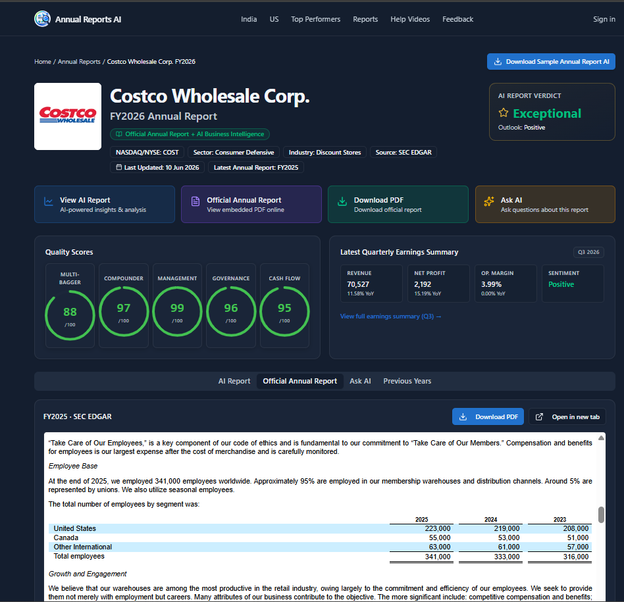
Task: Click the Sector: Consumer Defensive tag
Action: [x=234, y=153]
